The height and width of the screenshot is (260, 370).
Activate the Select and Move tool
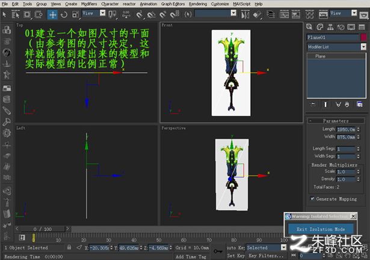click(x=52, y=14)
